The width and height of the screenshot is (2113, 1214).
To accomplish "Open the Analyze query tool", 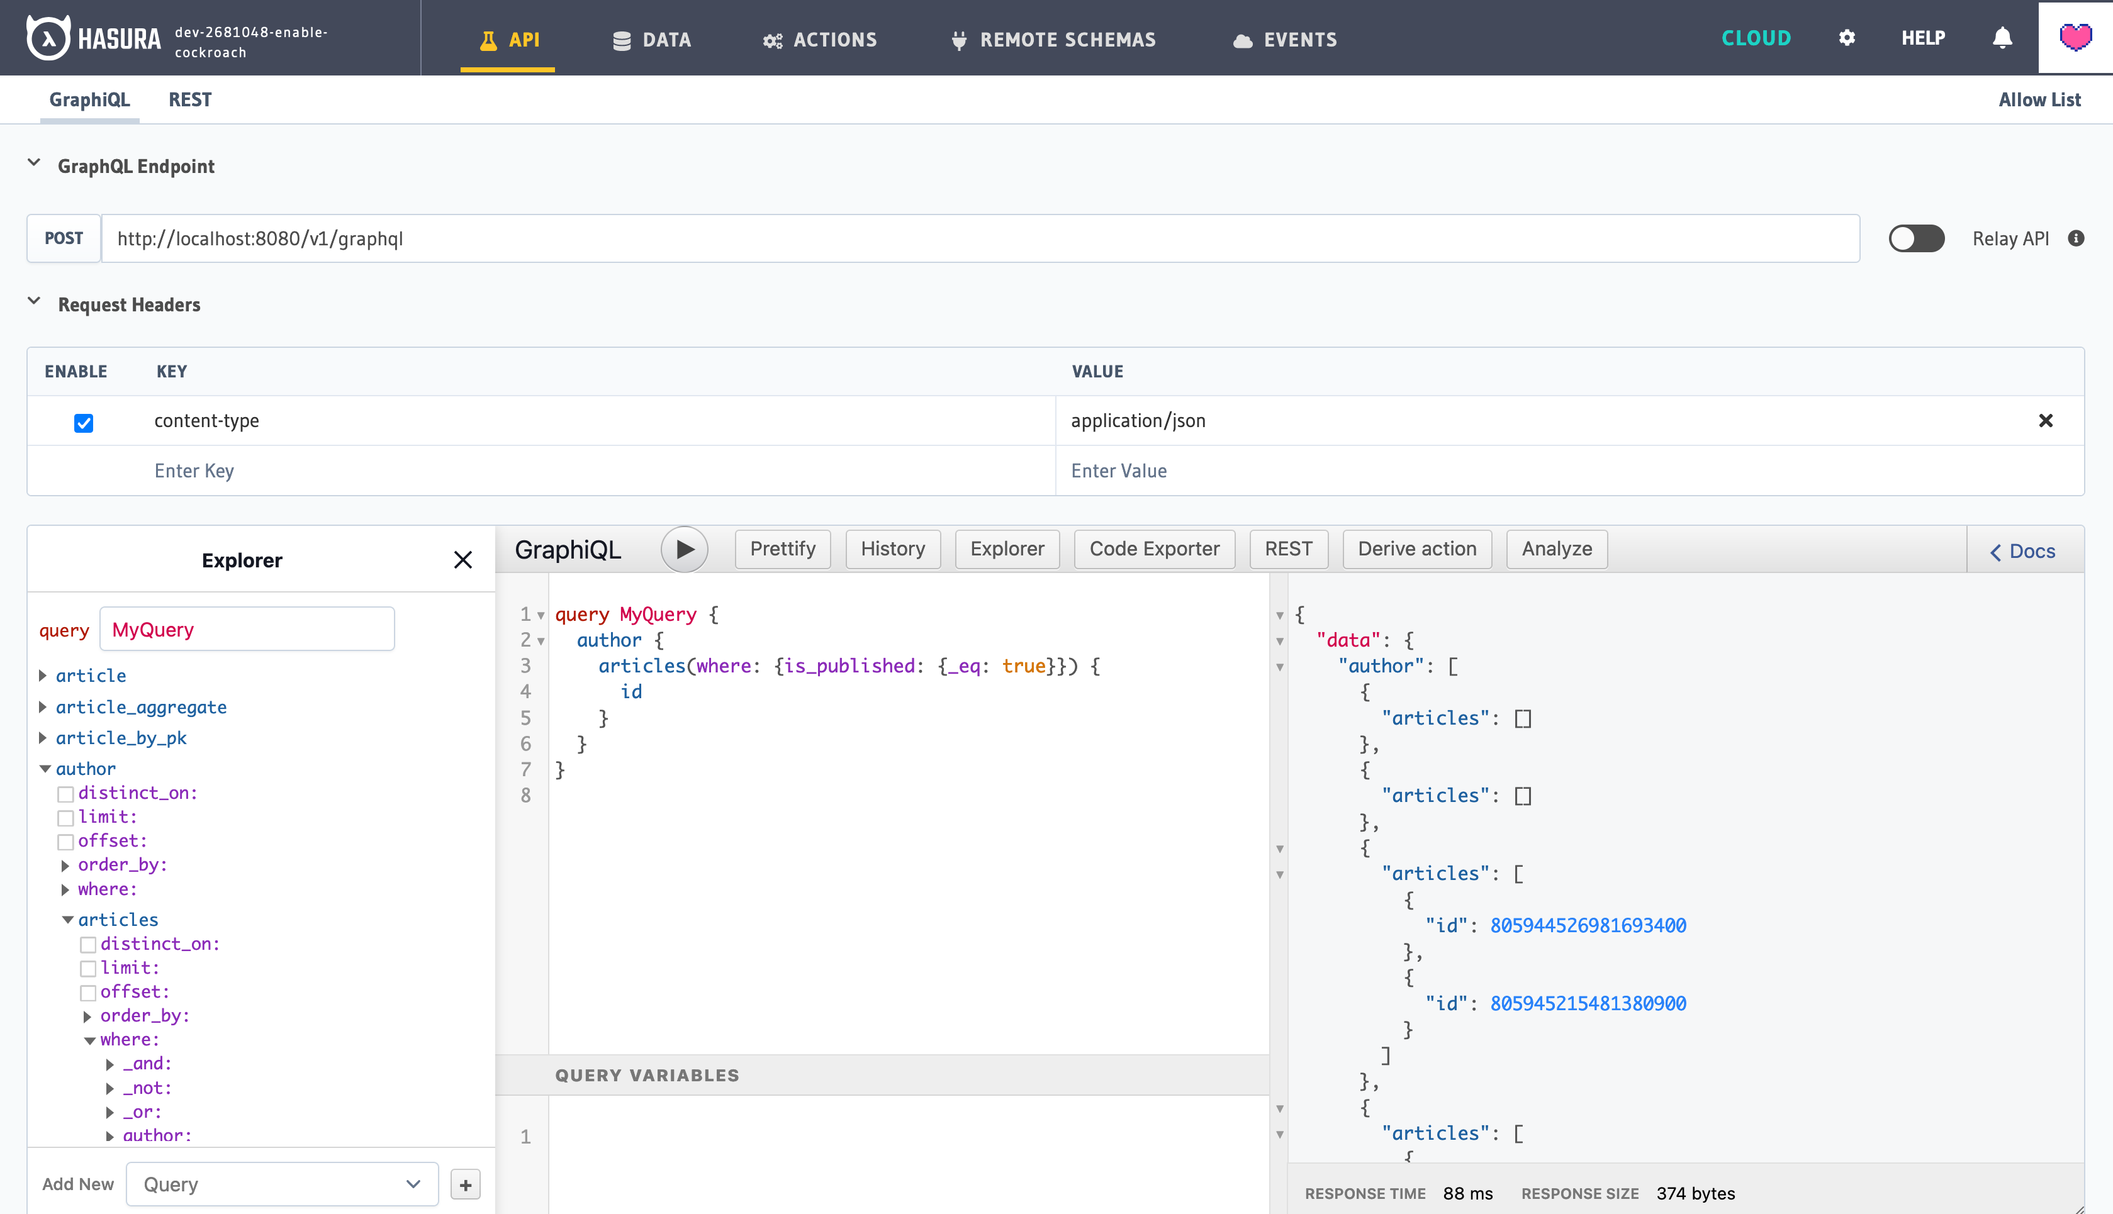I will point(1555,549).
